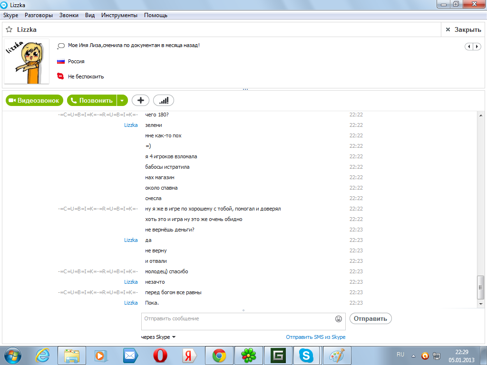The width and height of the screenshot is (487, 365).
Task: Click the profile panel previous/next arrows
Action: pyautogui.click(x=473, y=46)
